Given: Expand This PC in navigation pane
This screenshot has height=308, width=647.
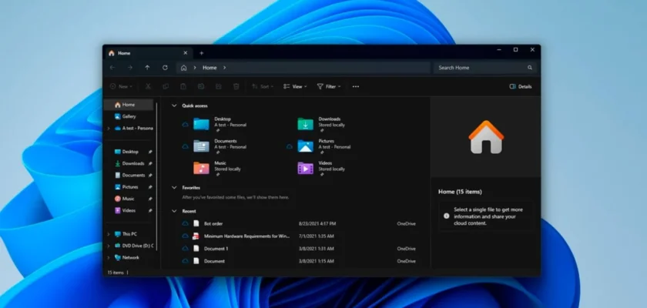Looking at the screenshot, I should pos(108,233).
